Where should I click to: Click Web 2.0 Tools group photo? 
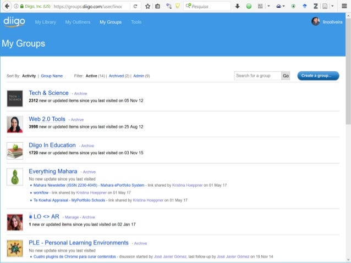tap(15, 125)
